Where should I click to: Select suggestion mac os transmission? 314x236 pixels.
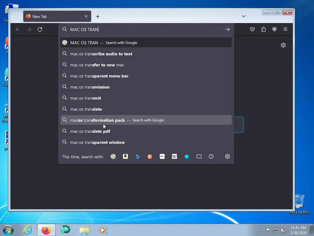[146, 87]
